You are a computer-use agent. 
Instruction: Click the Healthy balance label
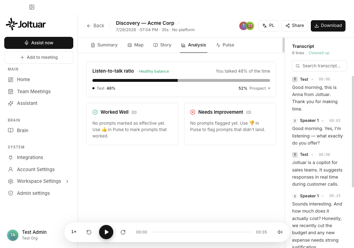tap(154, 71)
